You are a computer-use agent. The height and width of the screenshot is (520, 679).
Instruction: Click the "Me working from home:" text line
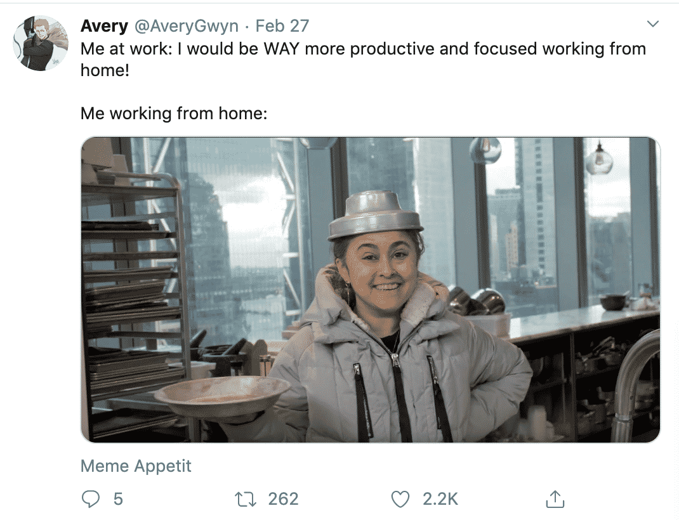[x=174, y=114]
